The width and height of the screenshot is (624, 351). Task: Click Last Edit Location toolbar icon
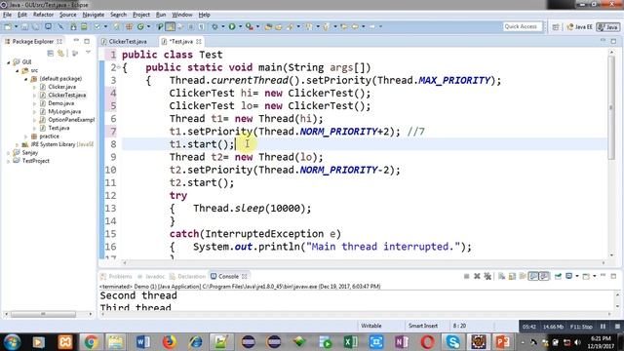click(344, 26)
